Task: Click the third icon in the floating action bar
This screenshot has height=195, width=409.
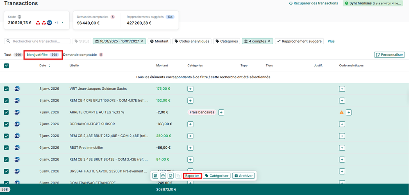Action: tap(171, 176)
